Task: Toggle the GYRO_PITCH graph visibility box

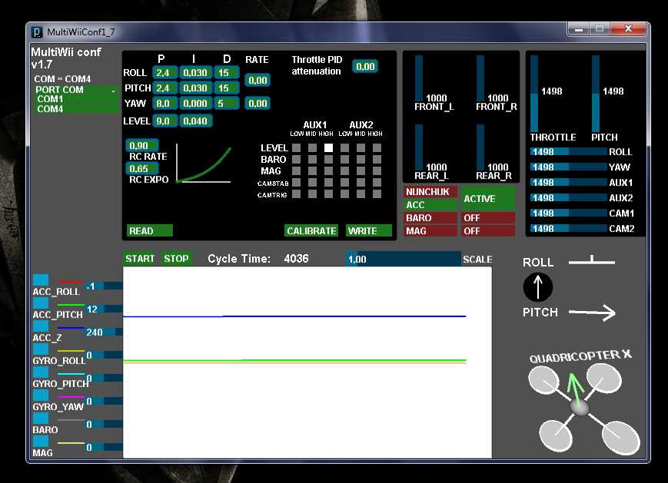Action: 41,372
